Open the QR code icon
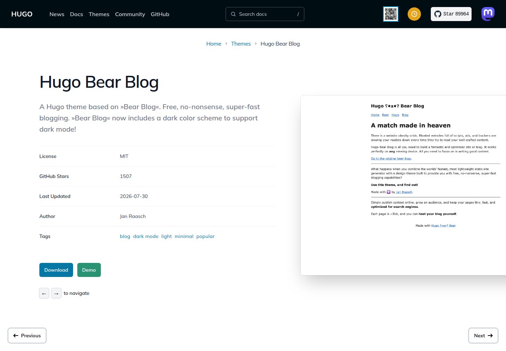This screenshot has height=351, width=506. point(391,14)
